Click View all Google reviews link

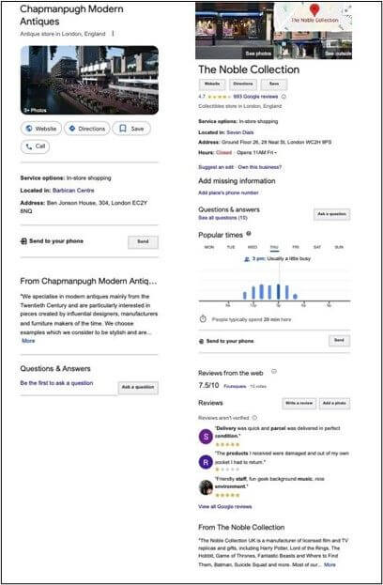coord(225,507)
